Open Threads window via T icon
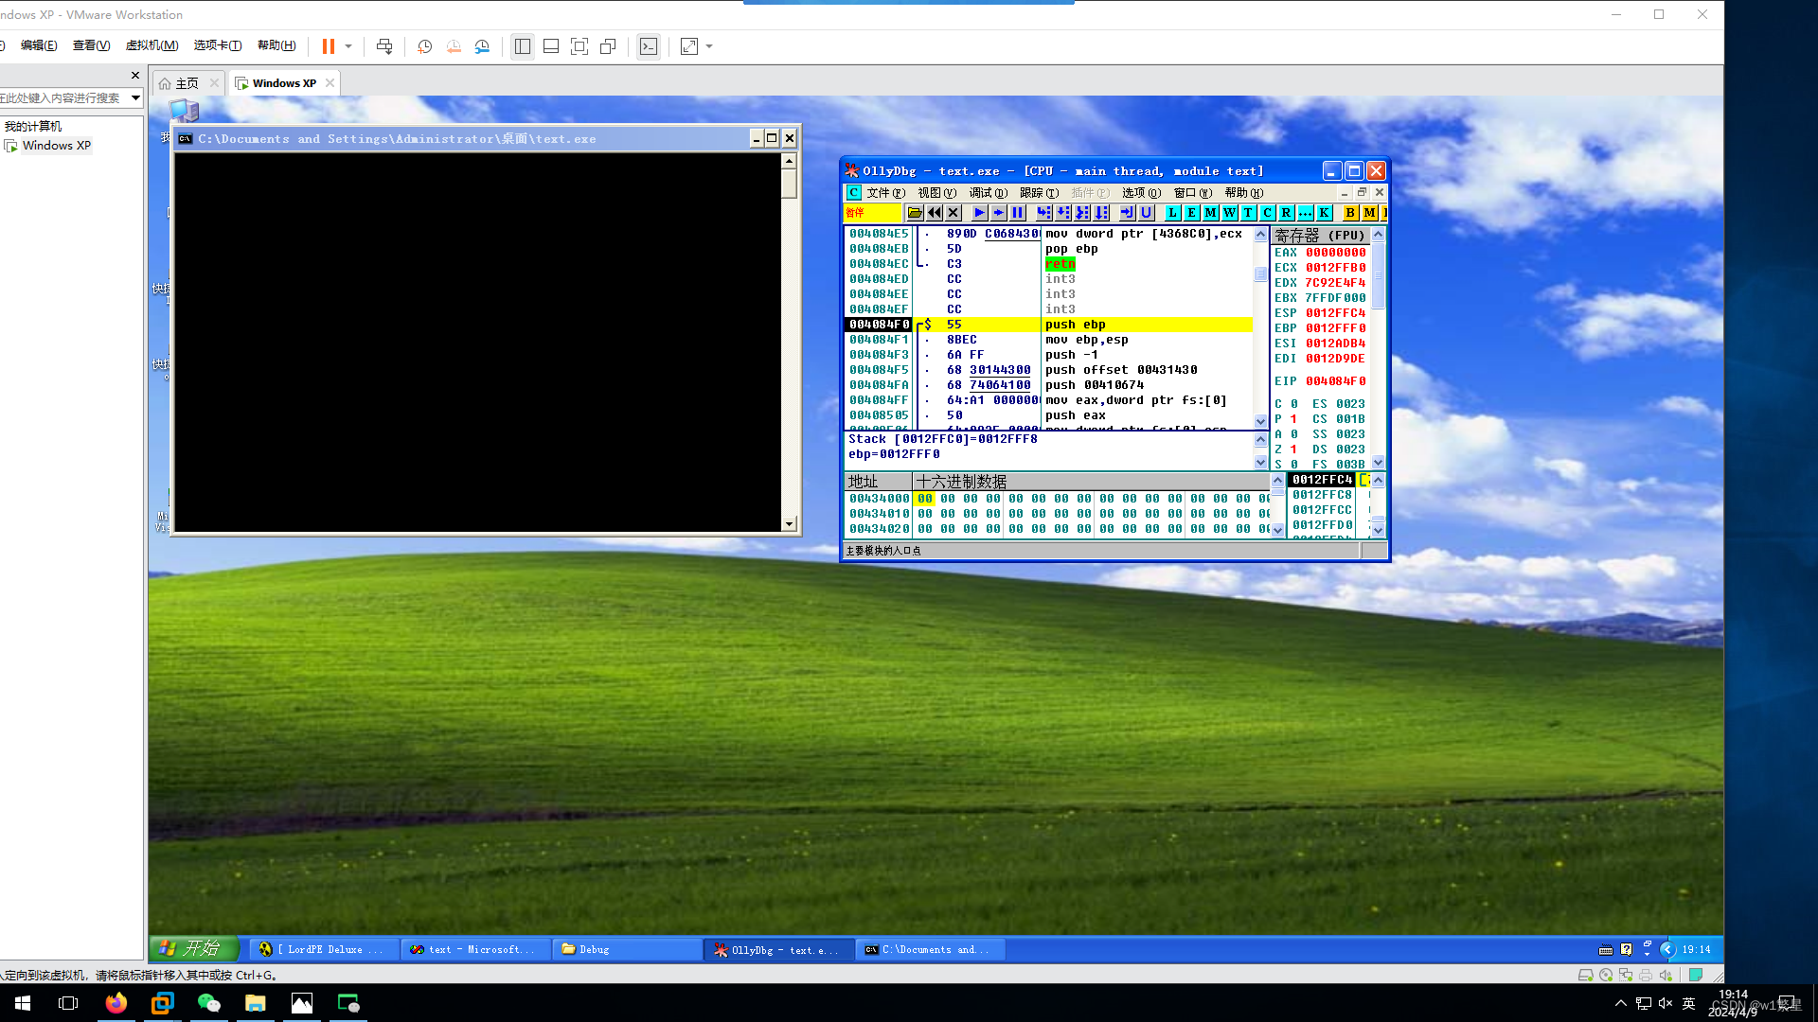The height and width of the screenshot is (1022, 1818). pos(1248,213)
